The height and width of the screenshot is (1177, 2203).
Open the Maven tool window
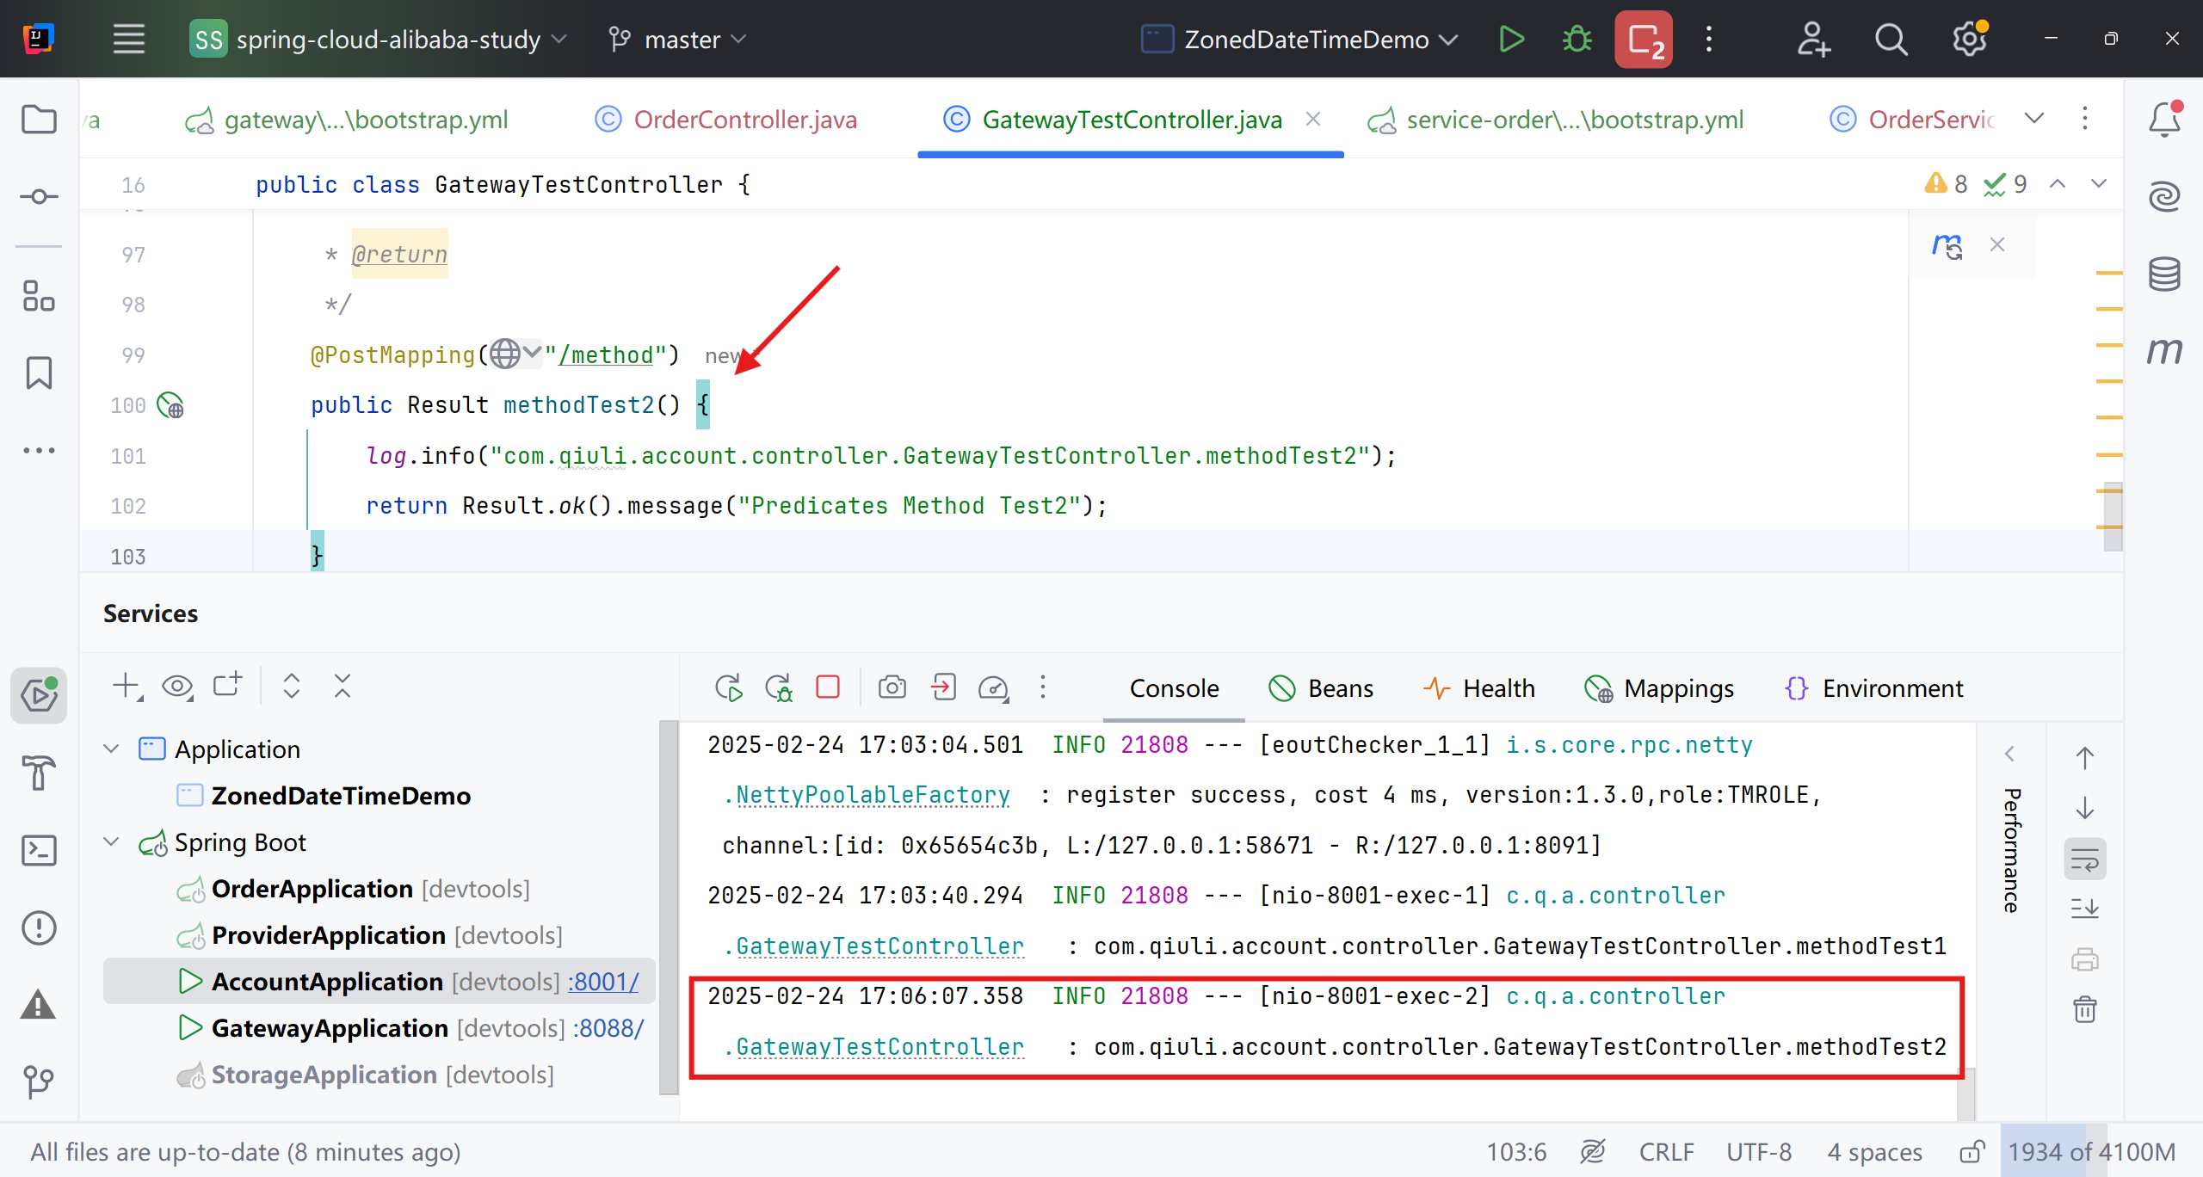tap(2163, 351)
